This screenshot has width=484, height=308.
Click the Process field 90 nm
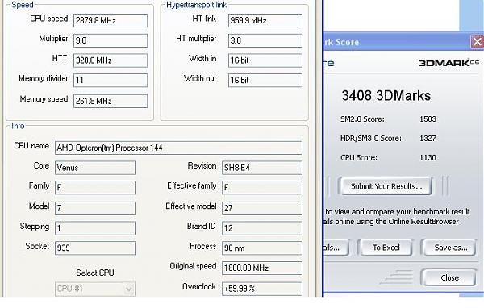(262, 248)
